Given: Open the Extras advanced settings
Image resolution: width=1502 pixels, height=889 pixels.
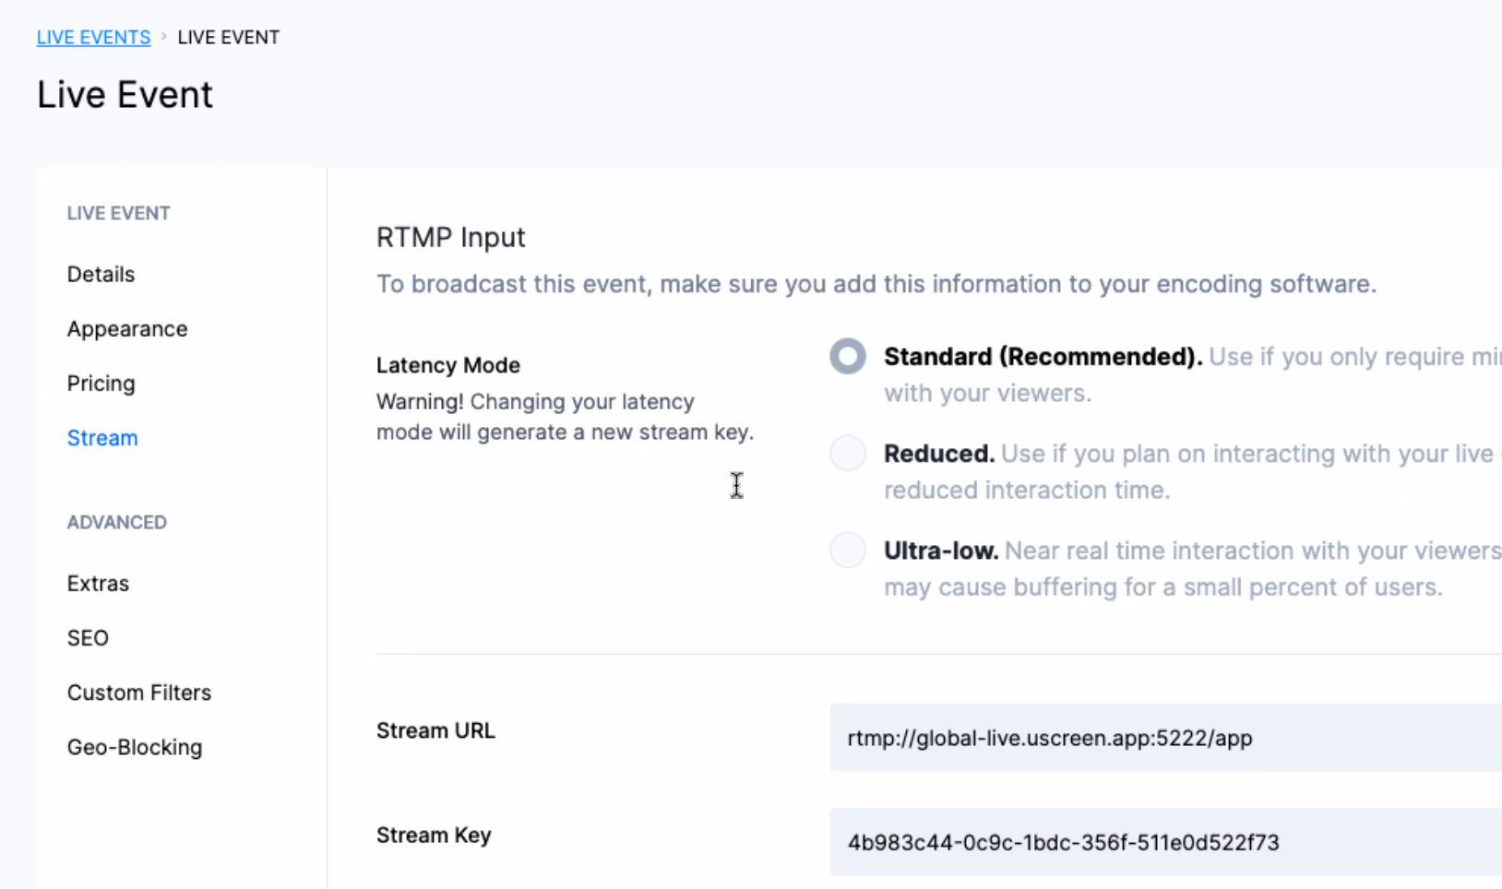Looking at the screenshot, I should [98, 584].
